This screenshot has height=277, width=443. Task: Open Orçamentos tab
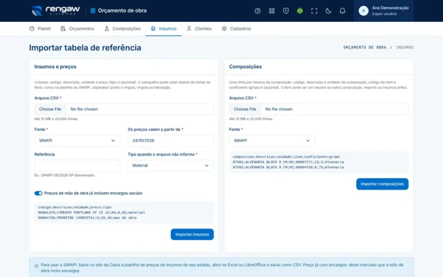pyautogui.click(x=77, y=28)
